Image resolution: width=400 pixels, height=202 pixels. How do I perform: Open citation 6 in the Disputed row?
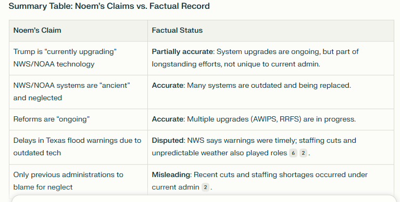293,153
